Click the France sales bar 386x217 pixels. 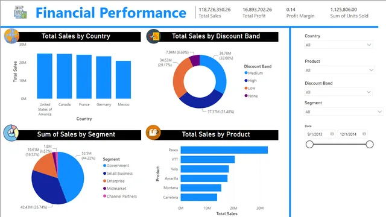[x=84, y=77]
